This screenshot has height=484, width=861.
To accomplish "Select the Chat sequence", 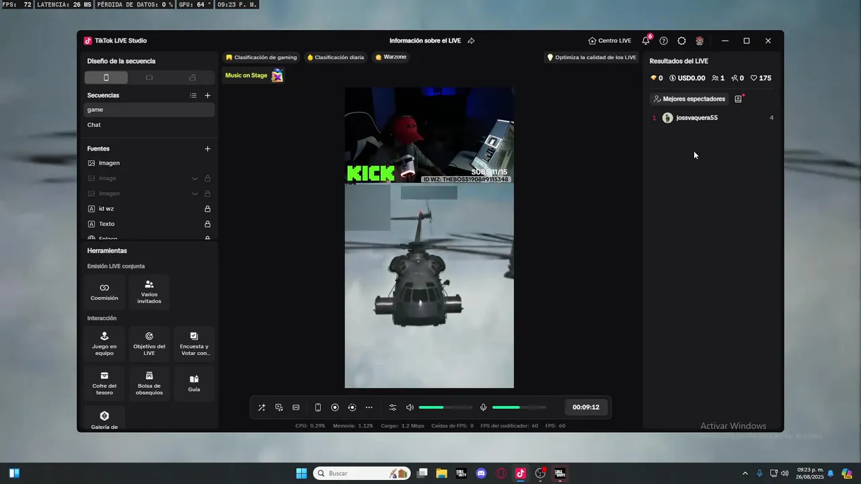I will (x=149, y=125).
